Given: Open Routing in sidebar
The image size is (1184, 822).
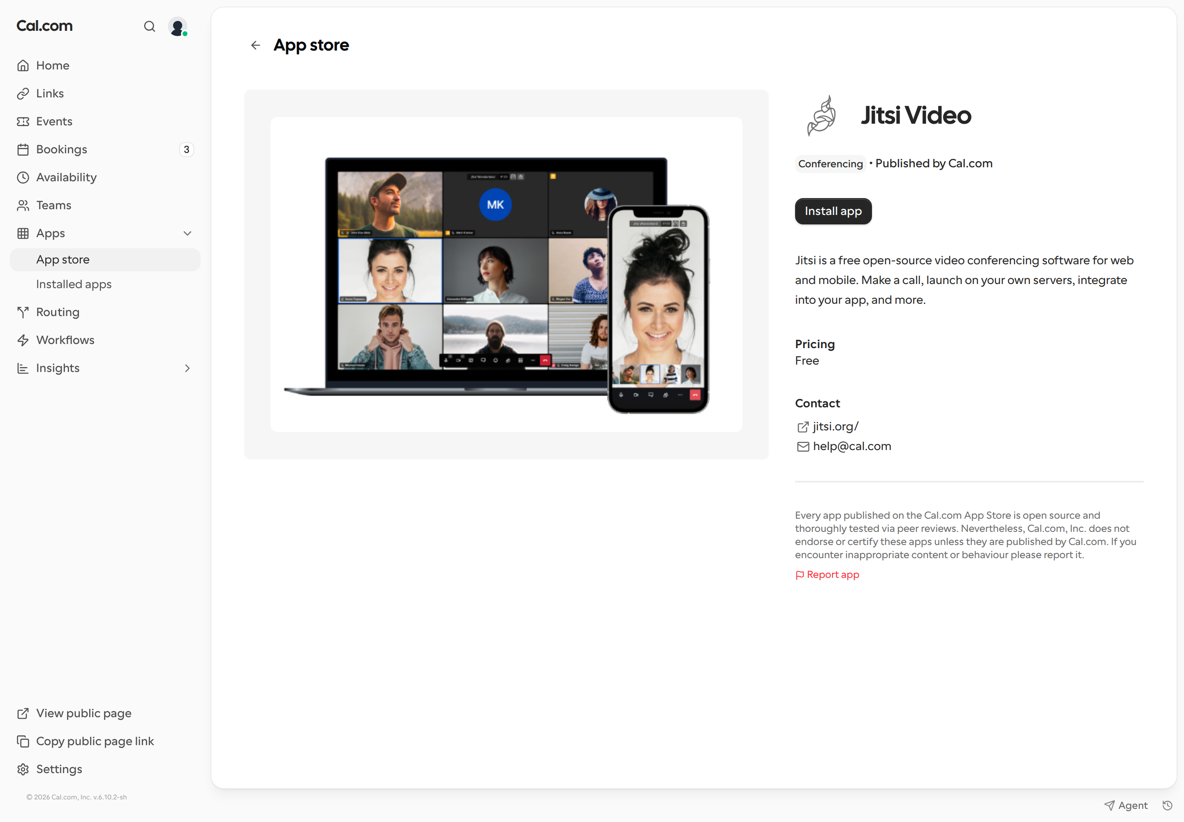Looking at the screenshot, I should tap(105, 312).
